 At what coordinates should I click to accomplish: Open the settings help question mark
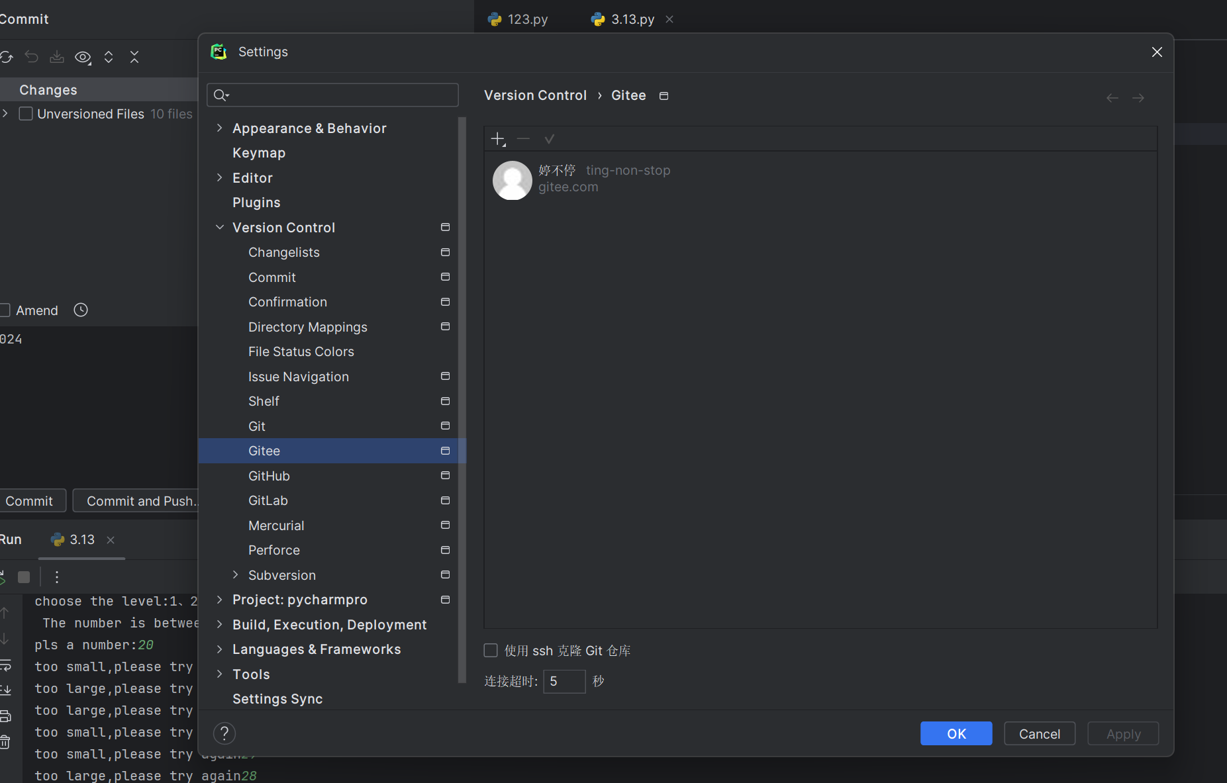point(224,733)
